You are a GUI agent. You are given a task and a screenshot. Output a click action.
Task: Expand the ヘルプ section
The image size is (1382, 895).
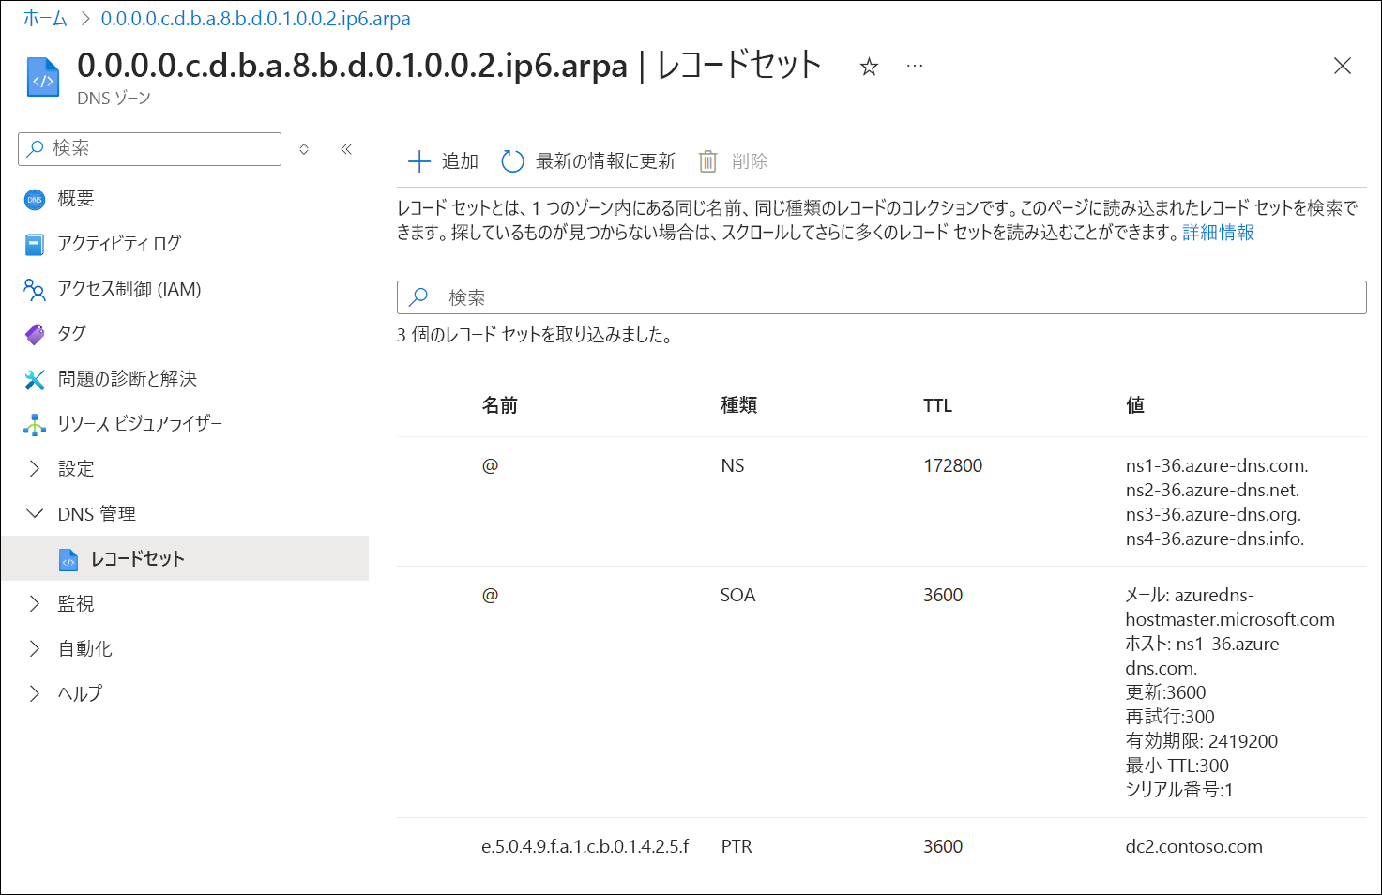[35, 694]
